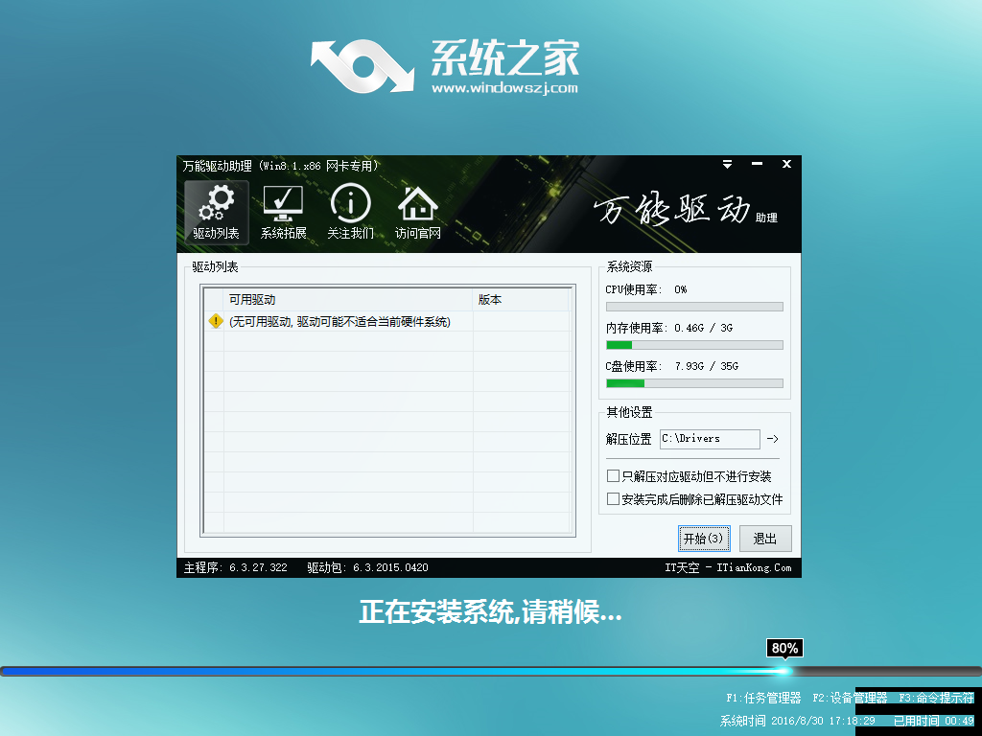982x736 pixels.
Task: Open the 访问官网 home icon
Action: click(x=416, y=204)
